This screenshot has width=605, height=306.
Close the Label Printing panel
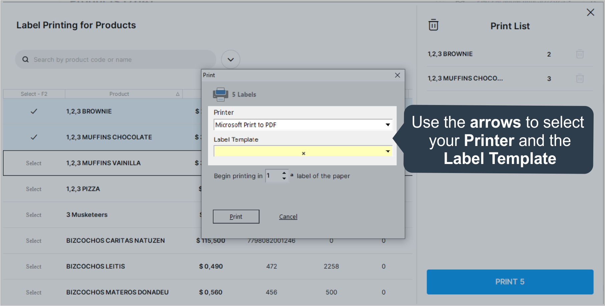(x=590, y=12)
